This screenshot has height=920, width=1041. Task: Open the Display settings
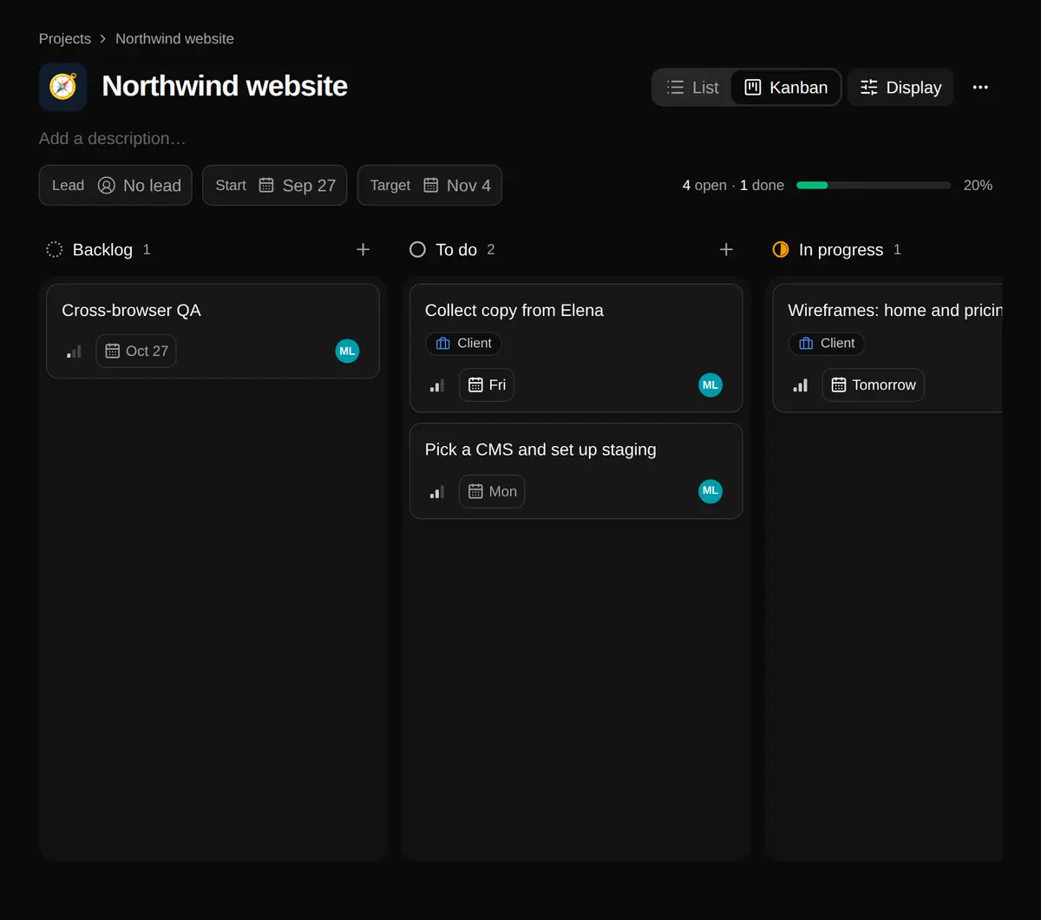coord(900,88)
